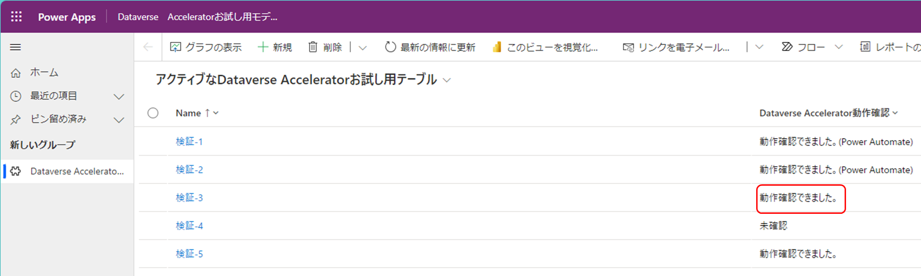Image resolution: width=921 pixels, height=276 pixels.
Task: Click the 最近の項目 clock icon
Action: (16, 96)
